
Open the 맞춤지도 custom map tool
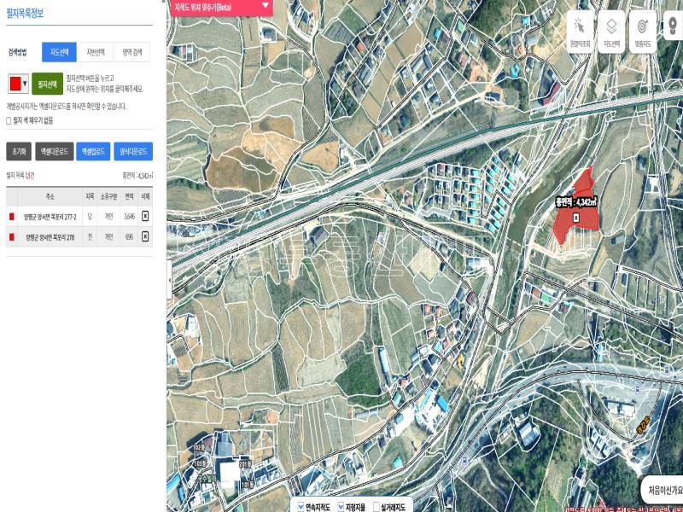(x=642, y=31)
